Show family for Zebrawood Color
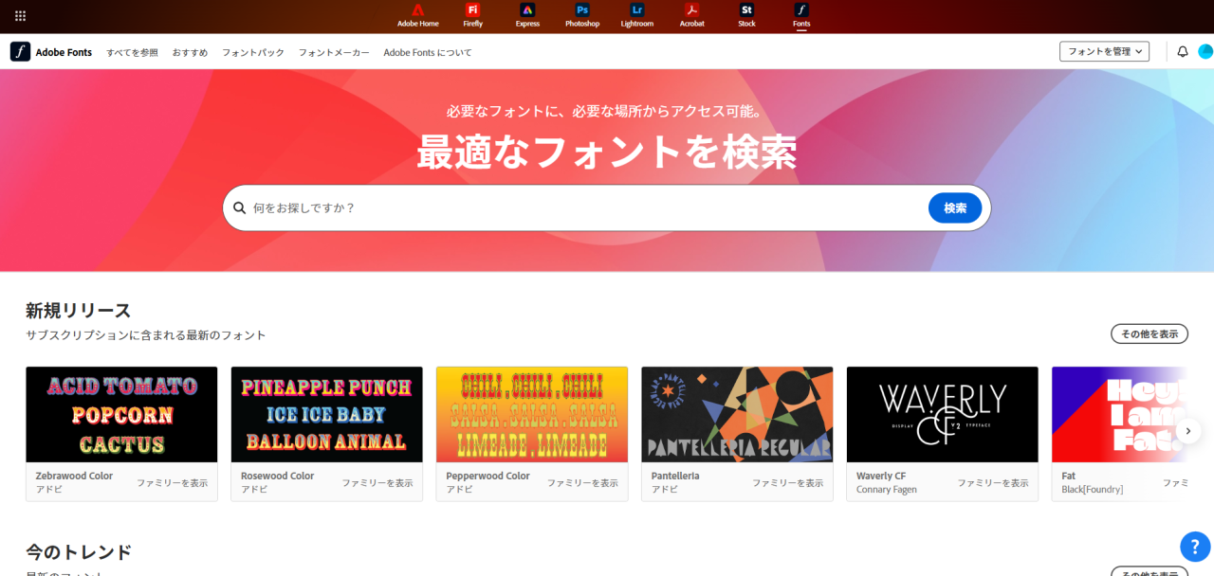 tap(172, 483)
